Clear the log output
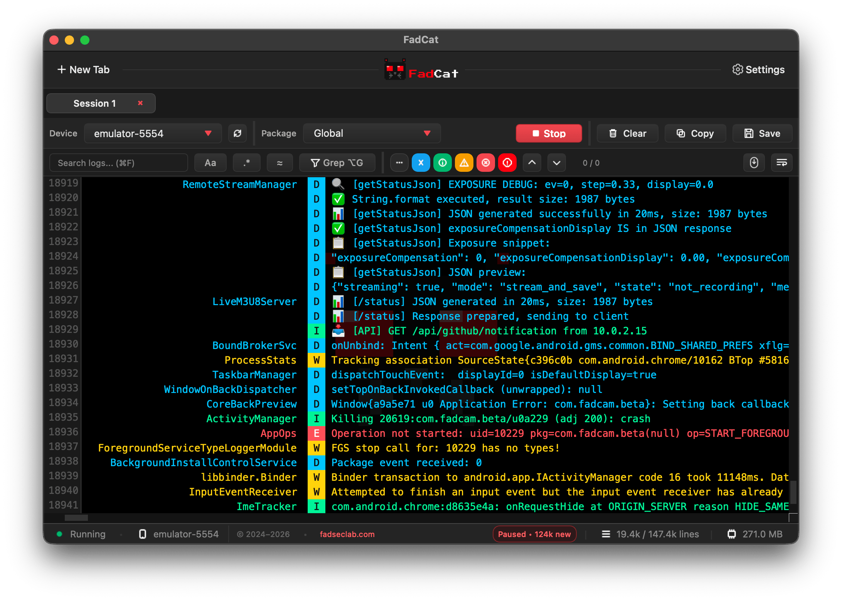The height and width of the screenshot is (601, 842). click(x=627, y=133)
